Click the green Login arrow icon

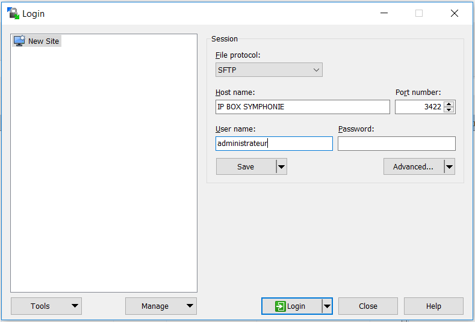pos(280,306)
